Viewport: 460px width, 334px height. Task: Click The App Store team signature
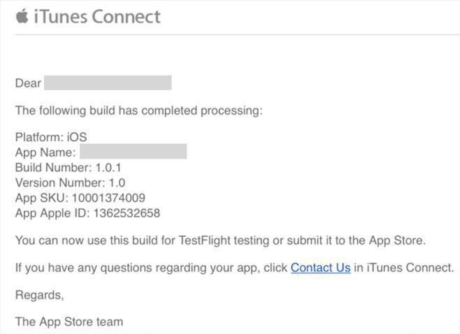point(69,322)
